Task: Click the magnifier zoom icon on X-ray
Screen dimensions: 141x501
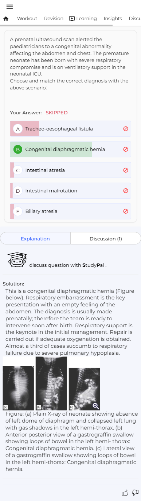Action: coord(96,405)
